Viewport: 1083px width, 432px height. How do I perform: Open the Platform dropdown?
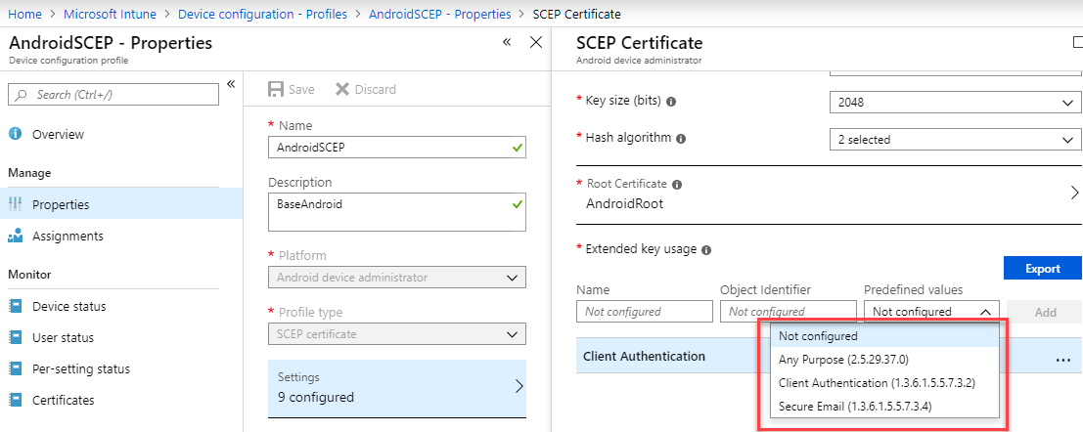pos(396,278)
